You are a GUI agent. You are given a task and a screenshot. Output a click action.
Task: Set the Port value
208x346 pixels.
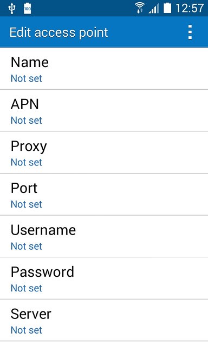tap(104, 195)
